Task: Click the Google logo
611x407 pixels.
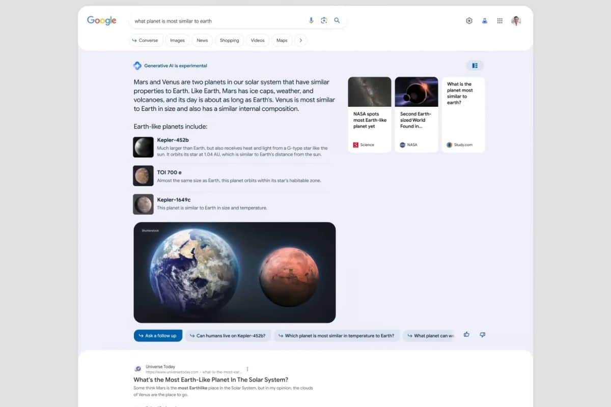Action: point(102,20)
